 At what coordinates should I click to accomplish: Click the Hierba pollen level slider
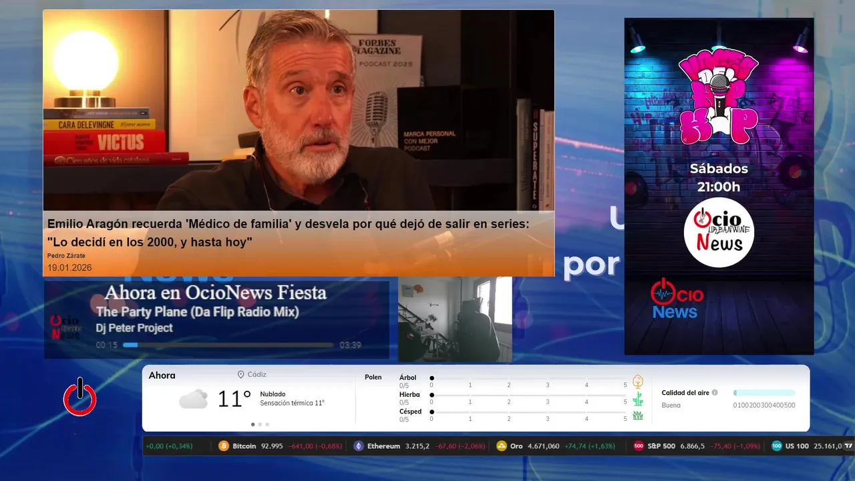pyautogui.click(x=528, y=395)
